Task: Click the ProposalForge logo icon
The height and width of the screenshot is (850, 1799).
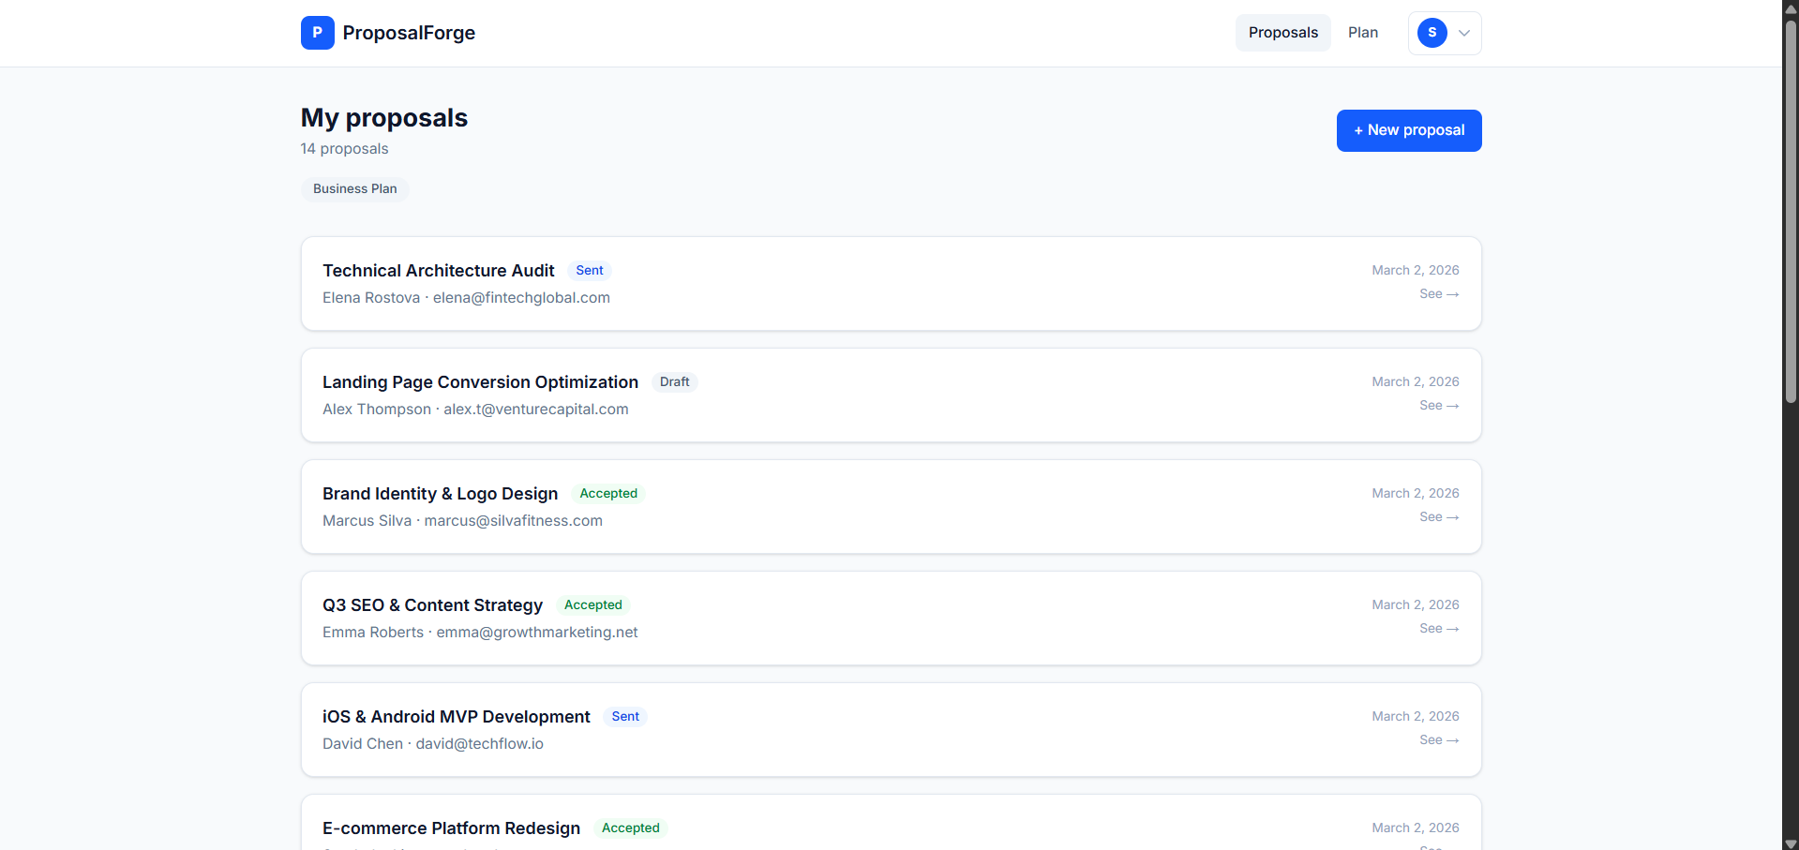Action: 317,32
